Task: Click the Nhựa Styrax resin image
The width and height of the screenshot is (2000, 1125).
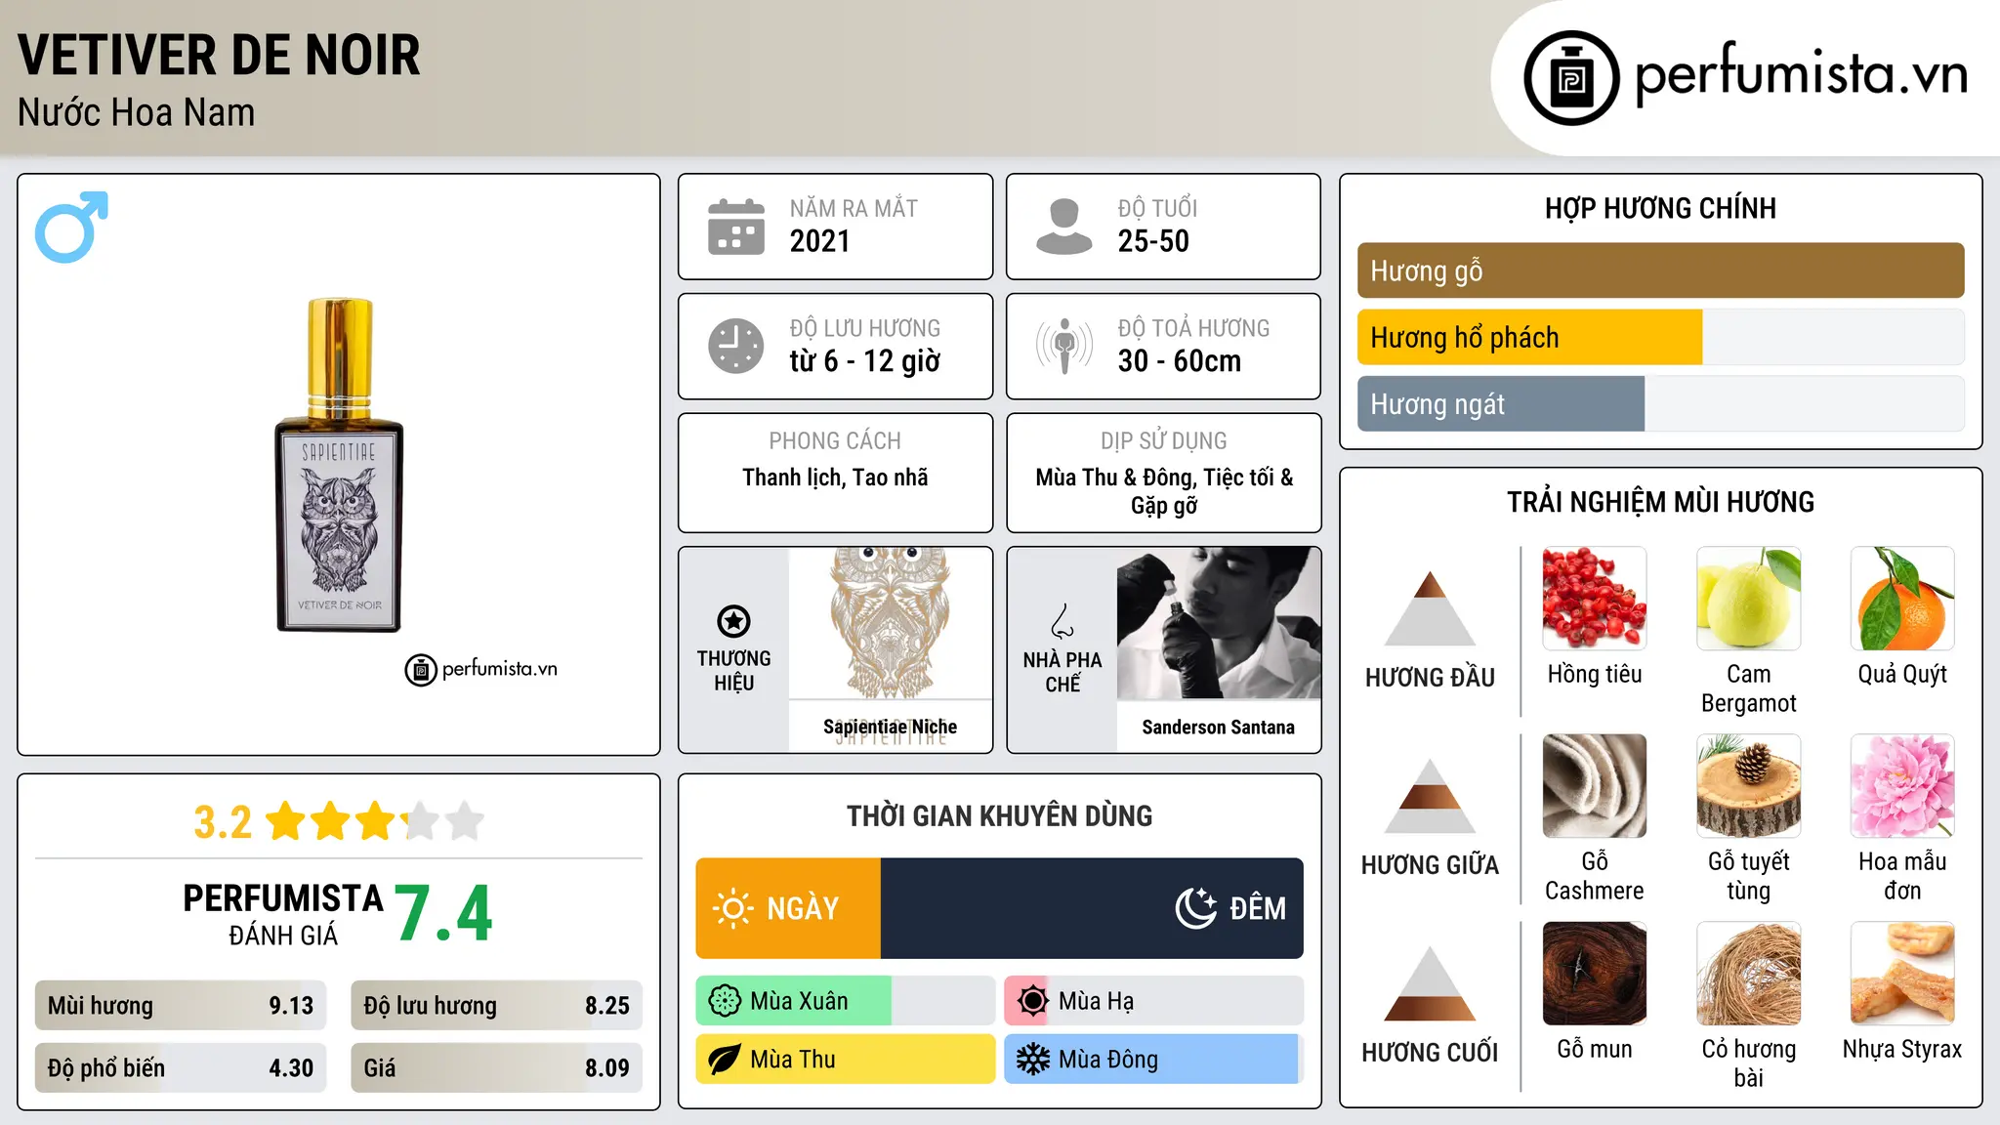Action: tap(1902, 974)
